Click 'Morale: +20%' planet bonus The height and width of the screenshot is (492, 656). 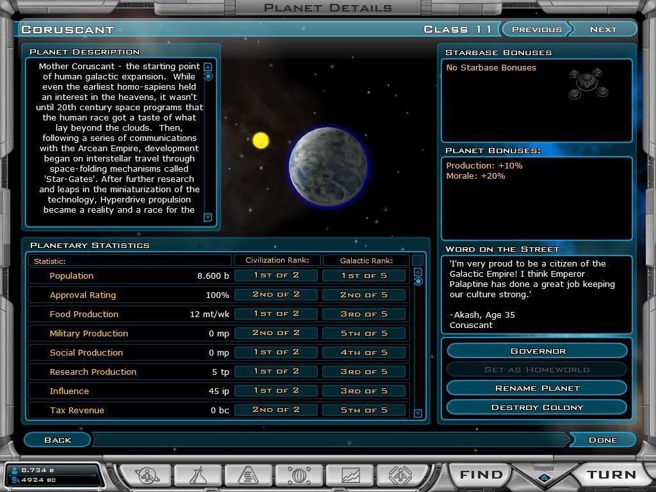(x=476, y=176)
